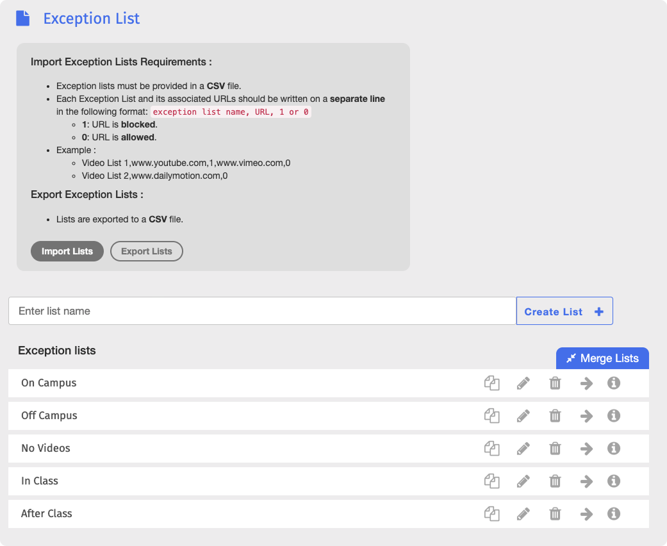Delete the On Campus list

(x=555, y=383)
